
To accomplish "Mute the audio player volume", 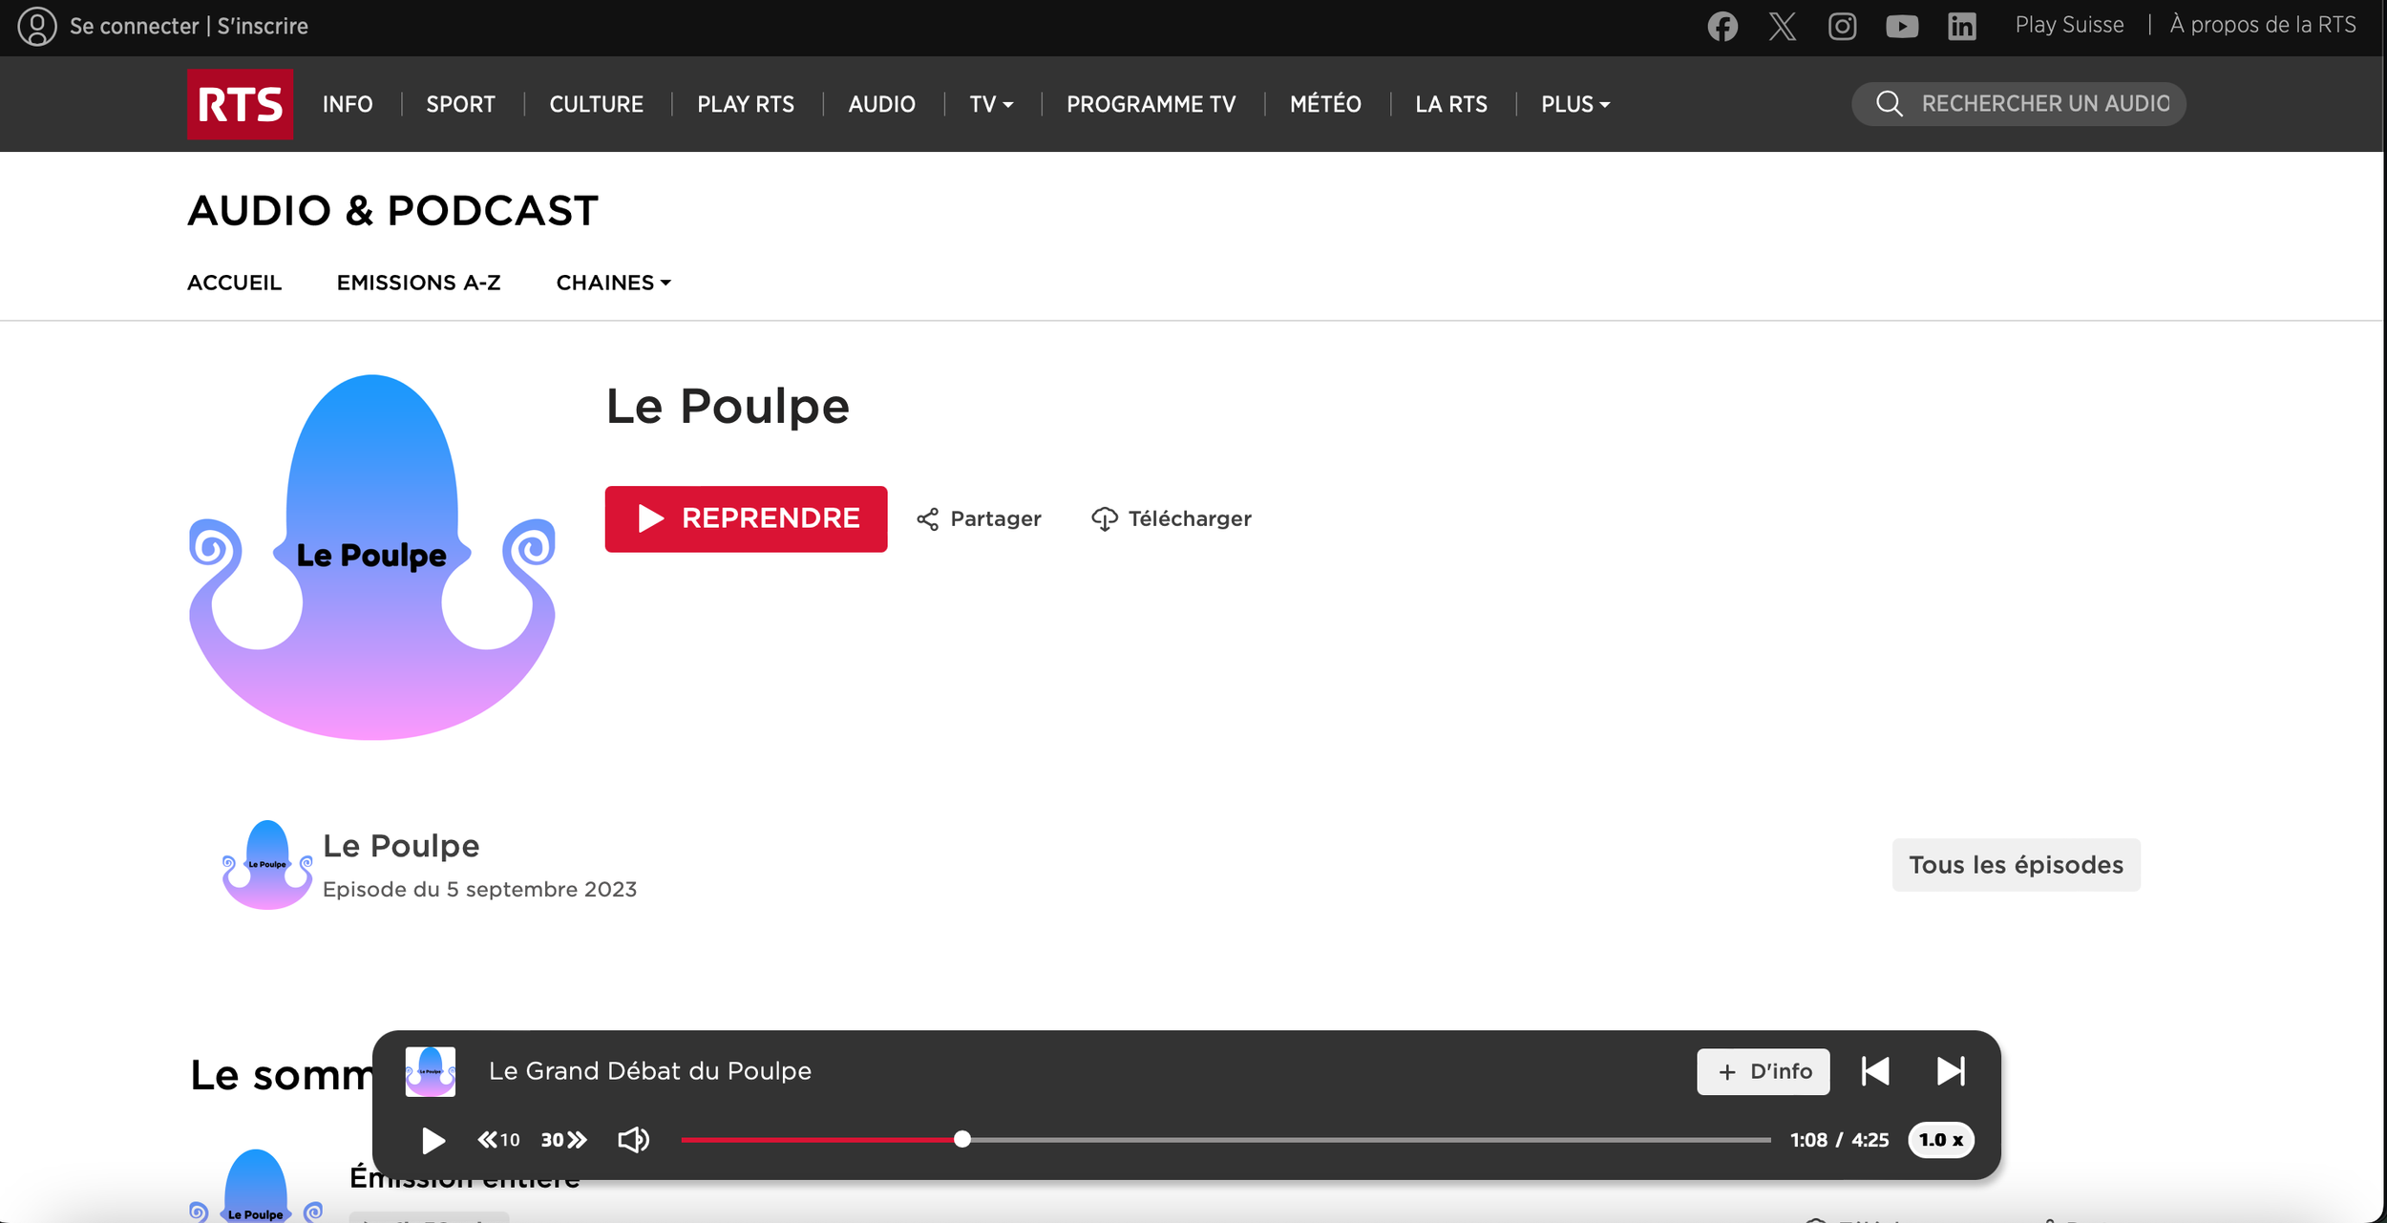I will click(633, 1140).
